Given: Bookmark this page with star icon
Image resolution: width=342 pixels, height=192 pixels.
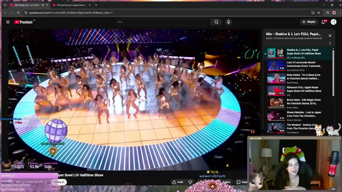Looking at the screenshot, I should [319, 13].
